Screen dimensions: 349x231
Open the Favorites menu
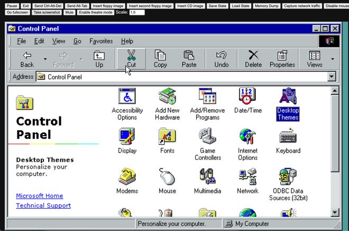100,41
